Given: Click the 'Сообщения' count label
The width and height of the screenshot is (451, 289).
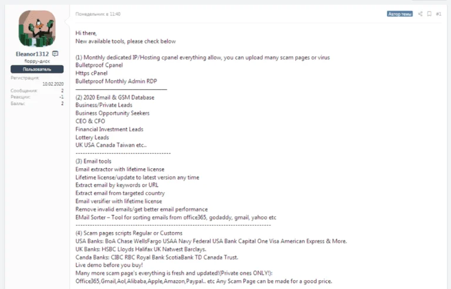Looking at the screenshot, I should click(24, 90).
